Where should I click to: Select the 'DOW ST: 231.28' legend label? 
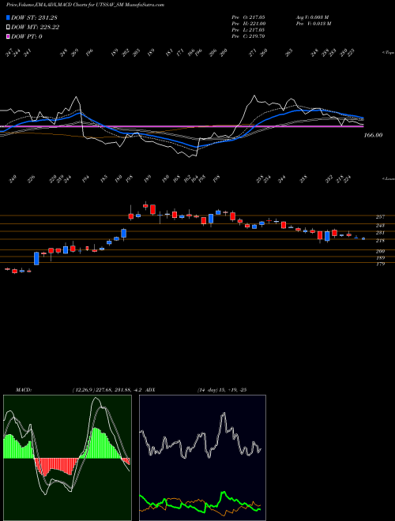[34, 17]
